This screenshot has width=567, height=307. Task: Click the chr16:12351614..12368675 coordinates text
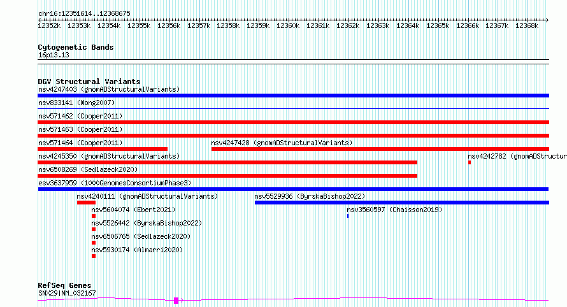pyautogui.click(x=84, y=13)
